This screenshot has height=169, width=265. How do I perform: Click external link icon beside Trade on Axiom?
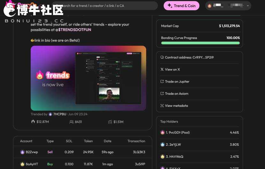[x=162, y=93]
